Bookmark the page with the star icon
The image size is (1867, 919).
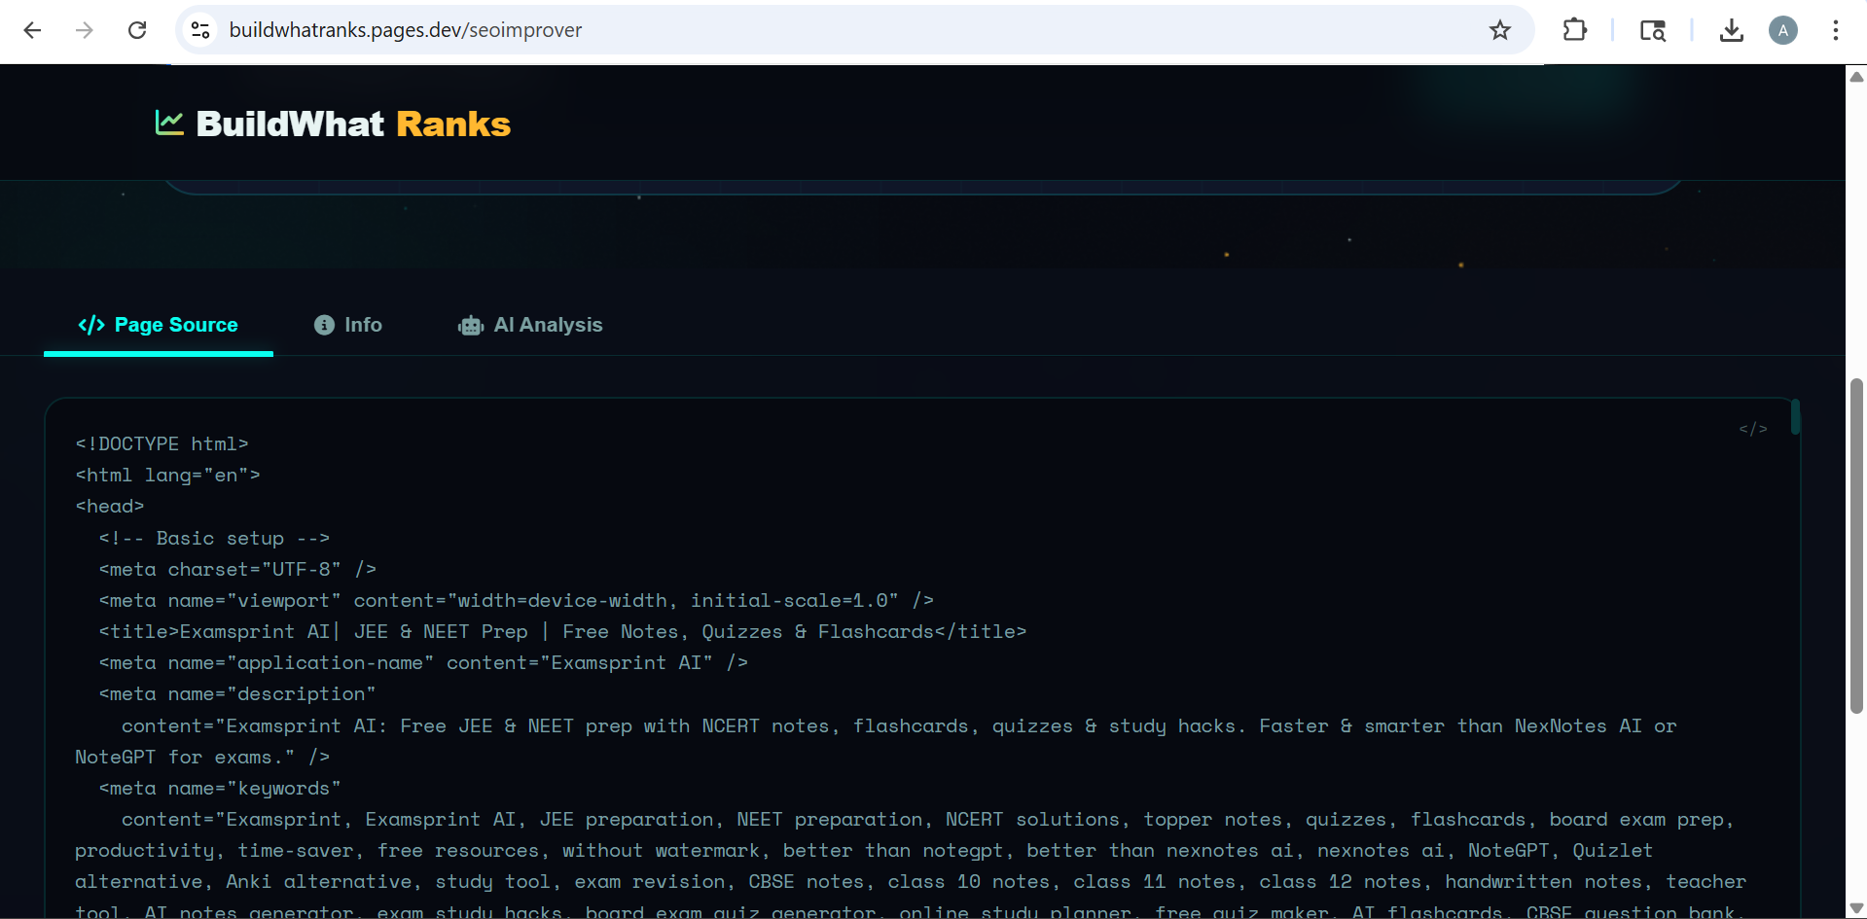coord(1500,30)
